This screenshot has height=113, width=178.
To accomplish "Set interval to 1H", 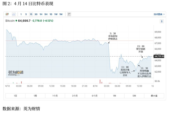I will (x=41, y=14).
